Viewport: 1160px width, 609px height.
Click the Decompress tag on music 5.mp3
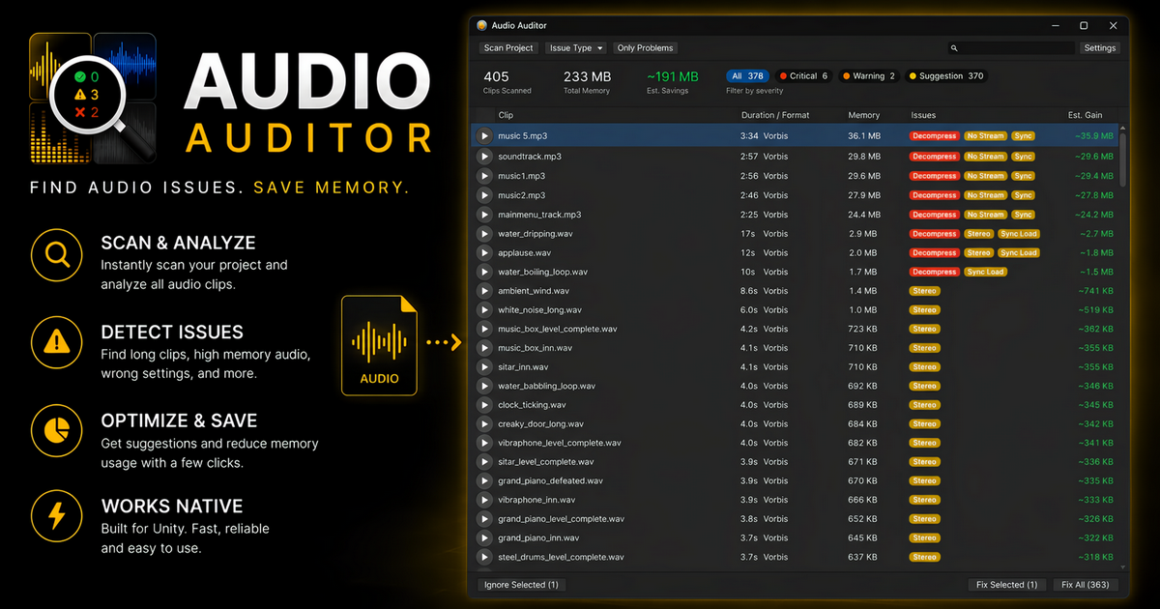coord(935,136)
